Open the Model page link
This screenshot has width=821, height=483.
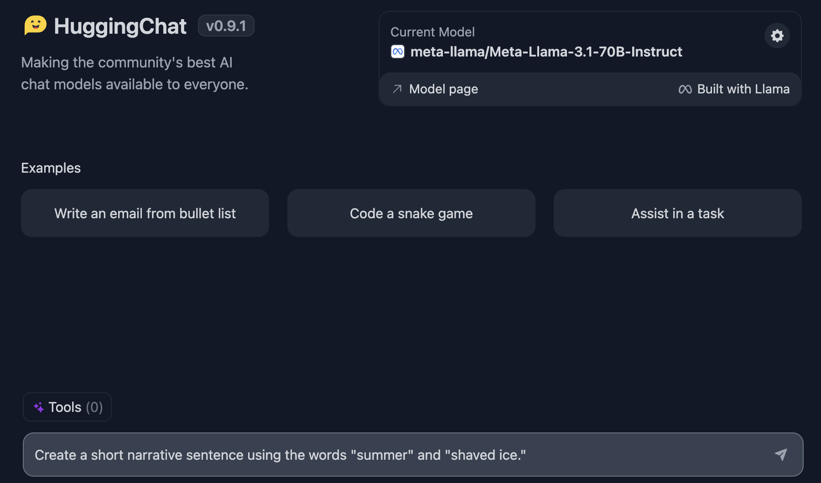click(x=435, y=89)
